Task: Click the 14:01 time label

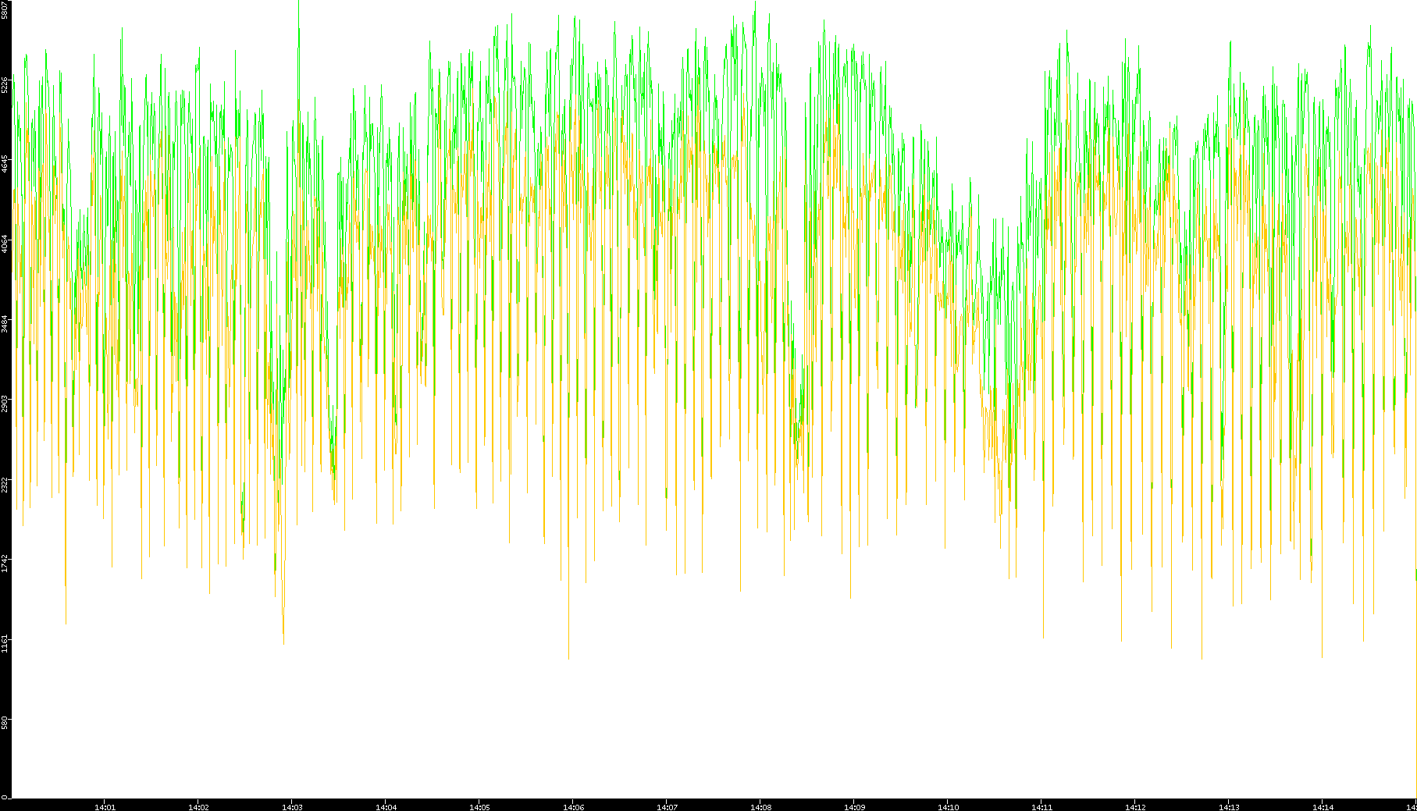Action: [x=105, y=807]
